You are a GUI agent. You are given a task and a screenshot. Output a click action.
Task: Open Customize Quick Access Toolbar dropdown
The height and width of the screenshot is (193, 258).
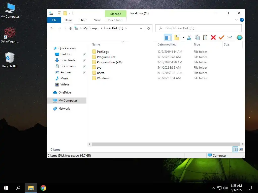[x=70, y=14]
